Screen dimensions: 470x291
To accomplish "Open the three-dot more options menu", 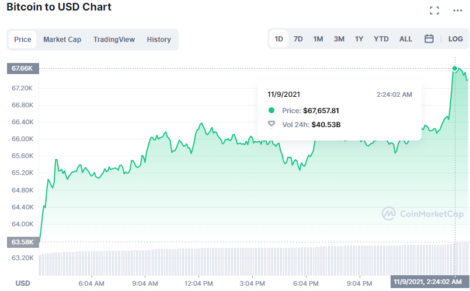I will pos(457,10).
